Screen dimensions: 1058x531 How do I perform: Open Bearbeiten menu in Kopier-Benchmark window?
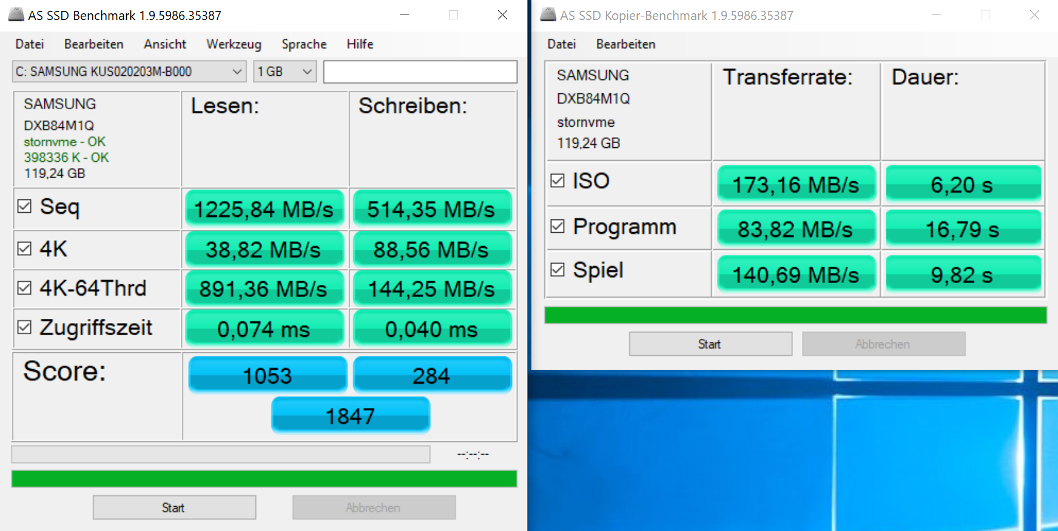tap(626, 44)
